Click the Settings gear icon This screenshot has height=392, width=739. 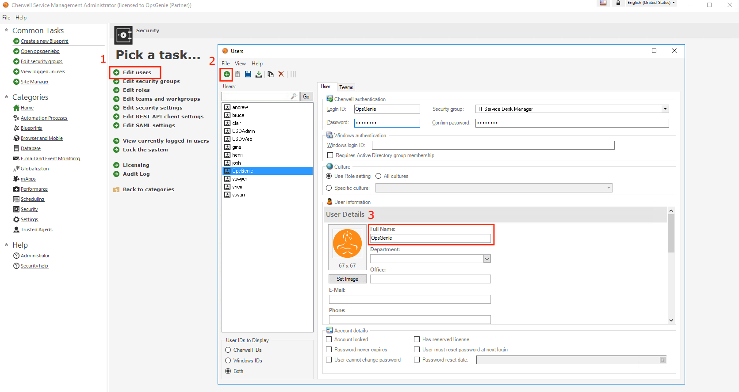tap(16, 219)
